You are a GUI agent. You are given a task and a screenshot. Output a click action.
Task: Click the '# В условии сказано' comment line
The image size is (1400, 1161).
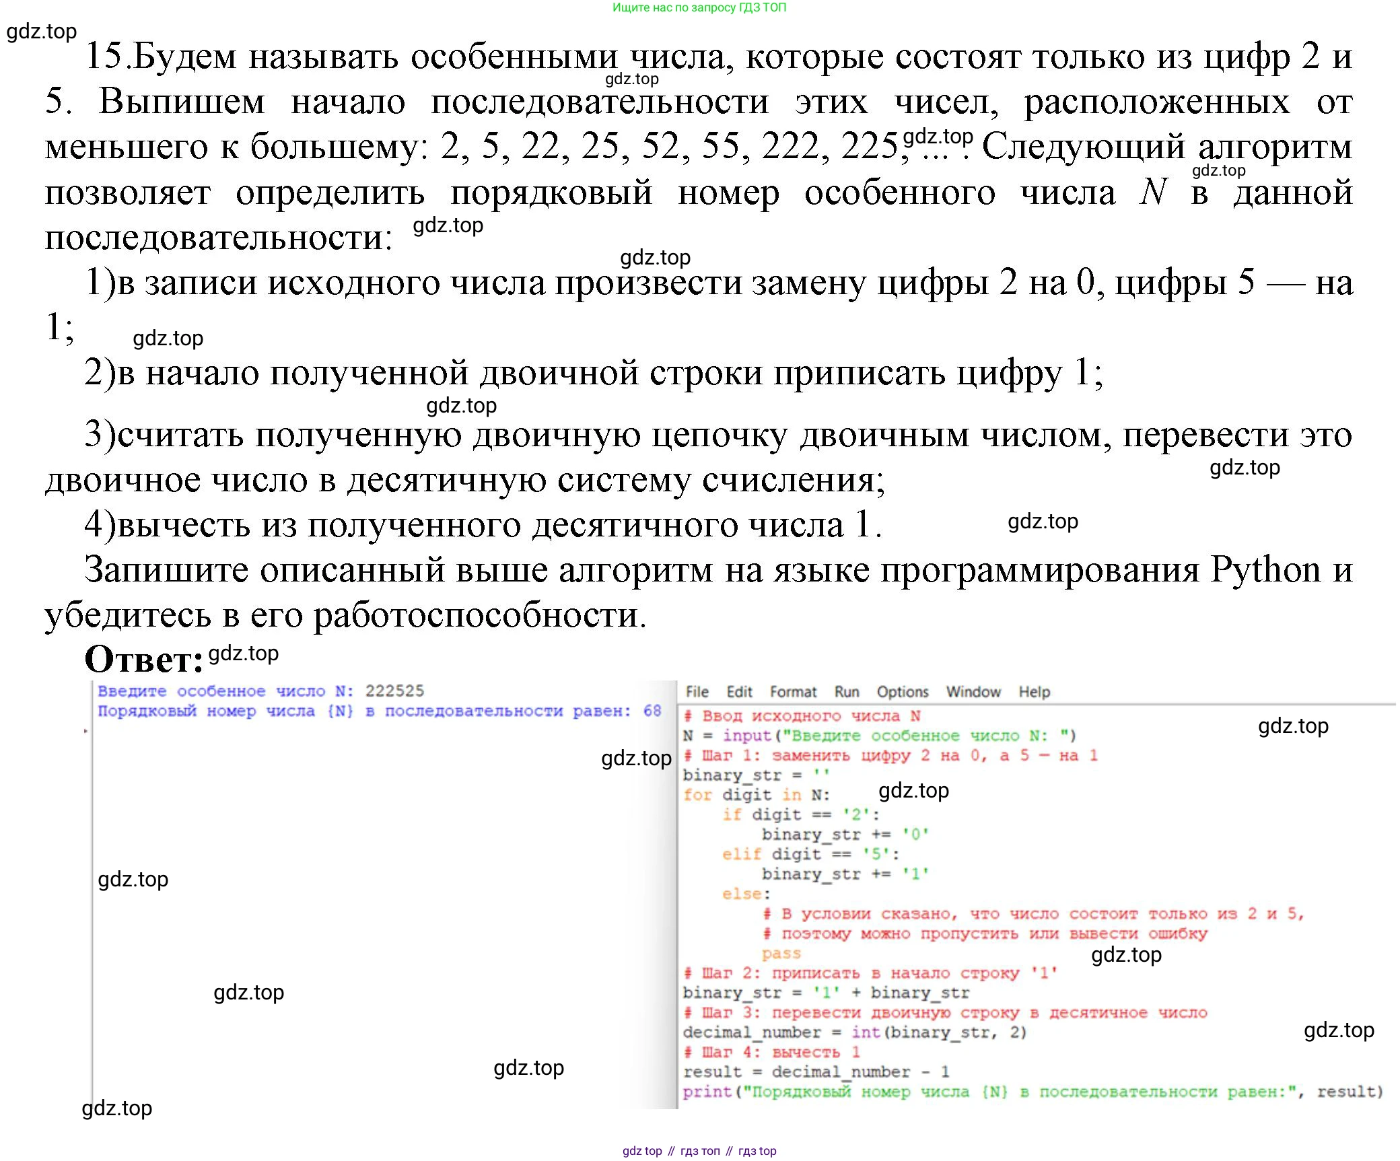[x=1033, y=914]
